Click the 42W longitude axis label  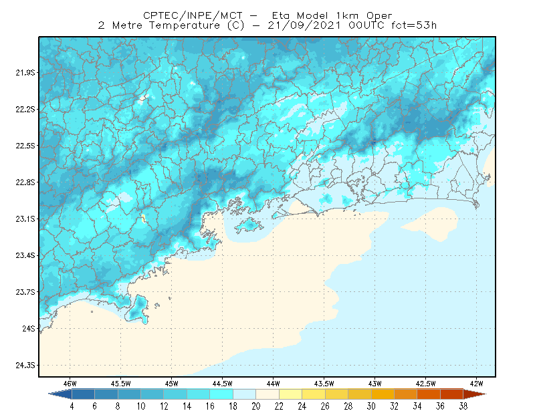[476, 384]
